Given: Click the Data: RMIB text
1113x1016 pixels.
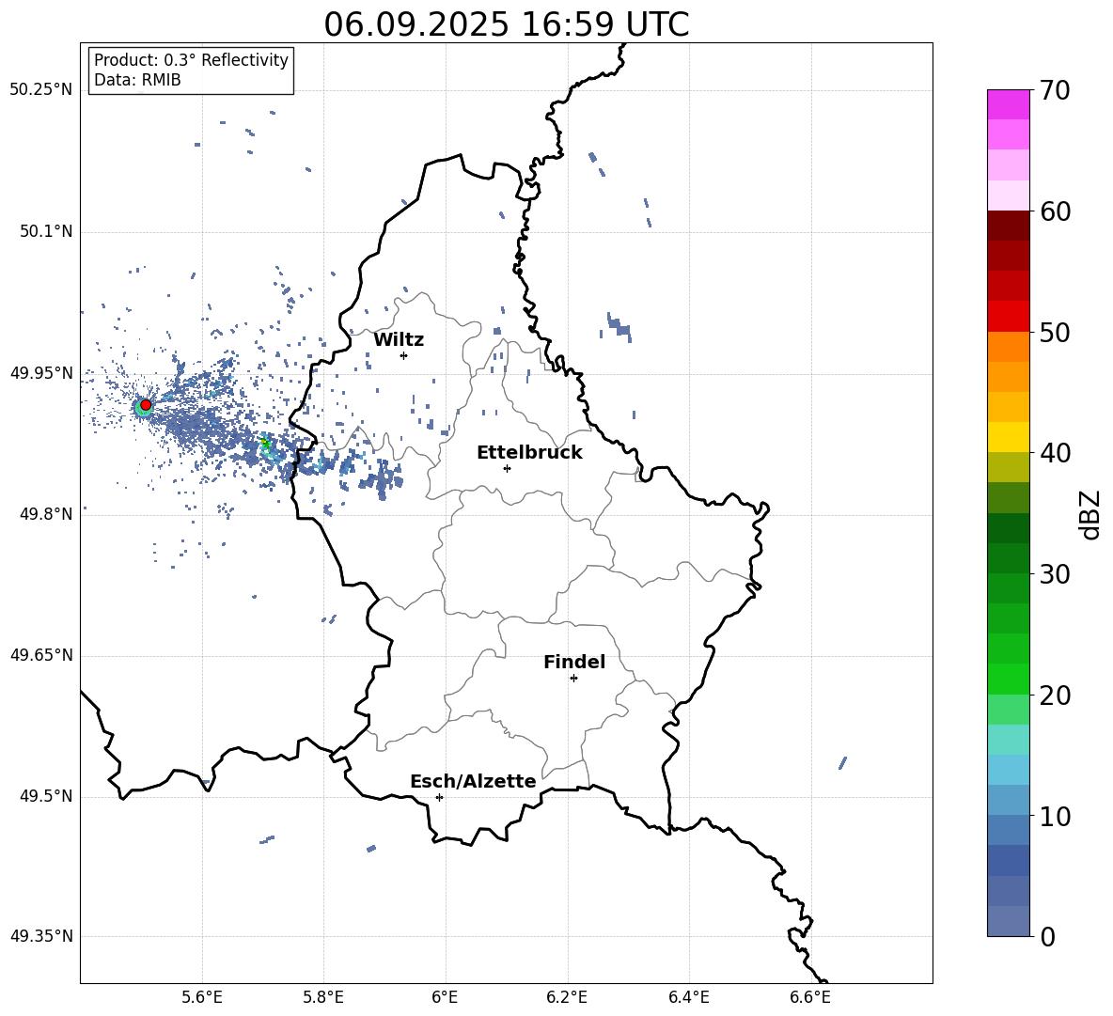Looking at the screenshot, I should [137, 80].
